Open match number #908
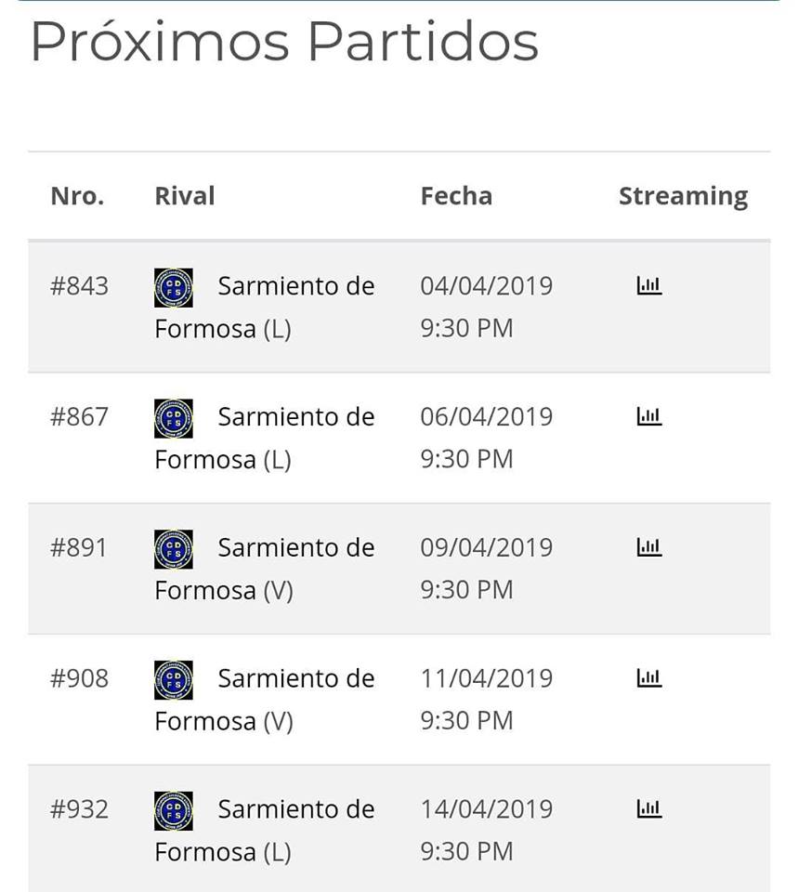Screen dimensions: 798x892 pyautogui.click(x=79, y=678)
